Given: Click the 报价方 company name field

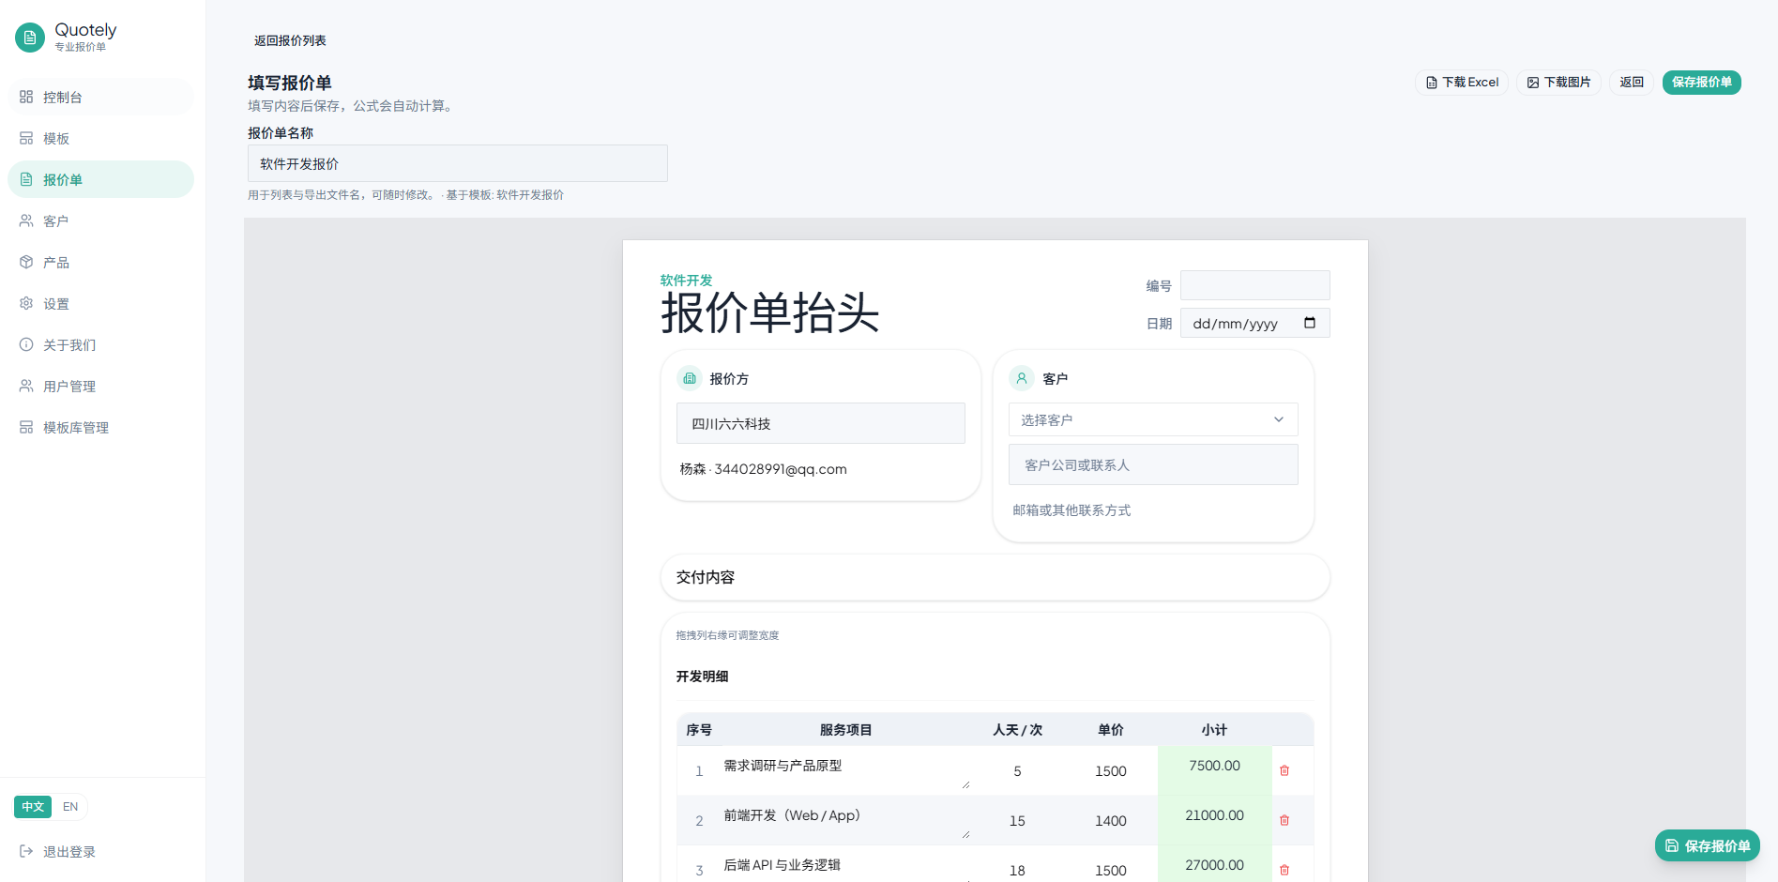Looking at the screenshot, I should point(821,423).
